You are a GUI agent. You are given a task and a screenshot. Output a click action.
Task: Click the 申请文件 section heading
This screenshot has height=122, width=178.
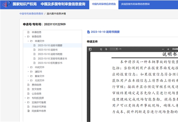click(92, 42)
